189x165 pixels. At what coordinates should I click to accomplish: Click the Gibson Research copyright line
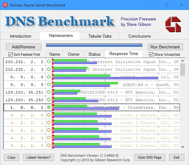point(96,160)
